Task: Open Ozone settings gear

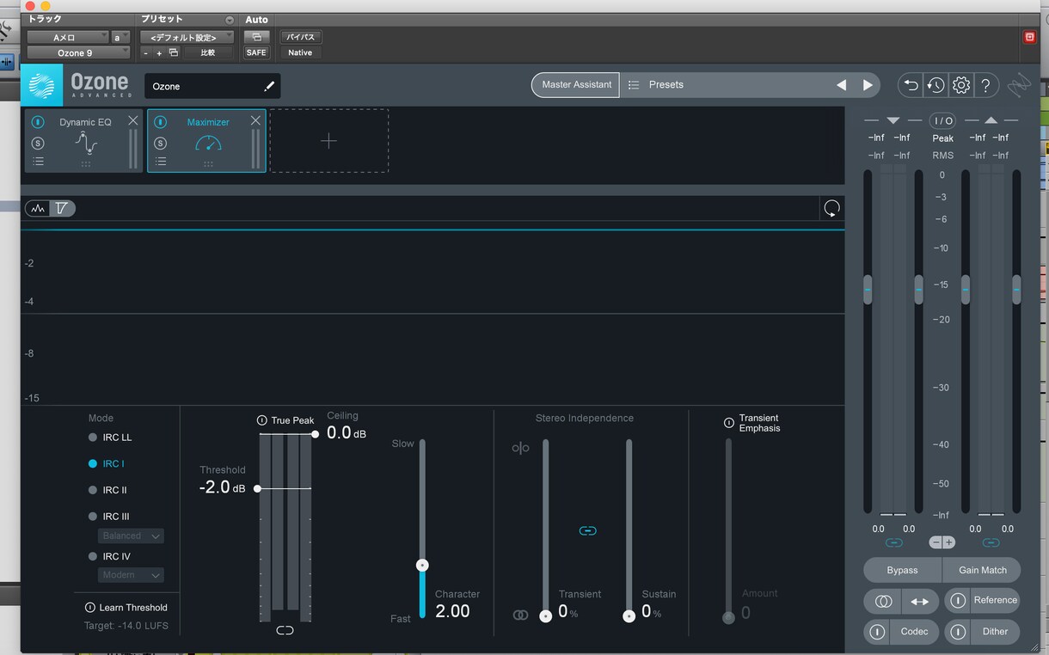Action: 961,85
